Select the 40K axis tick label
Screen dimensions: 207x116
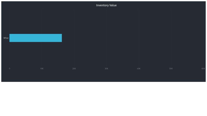[x=139, y=69]
